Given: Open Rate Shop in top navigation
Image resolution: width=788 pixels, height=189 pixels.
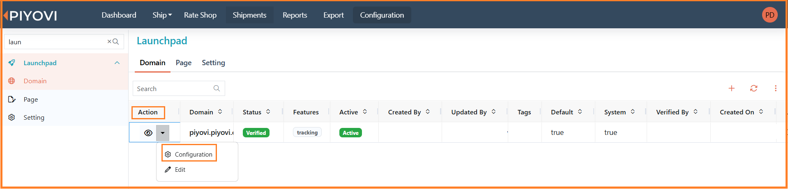Looking at the screenshot, I should click(x=200, y=15).
